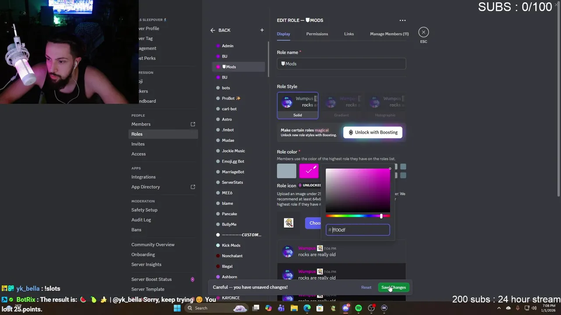Click the current role icon thumbnail
This screenshot has height=315, width=561.
pyautogui.click(x=288, y=223)
